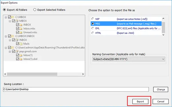Toggle checkbox for Mails folder
The height and width of the screenshot is (107, 172).
tap(17, 44)
